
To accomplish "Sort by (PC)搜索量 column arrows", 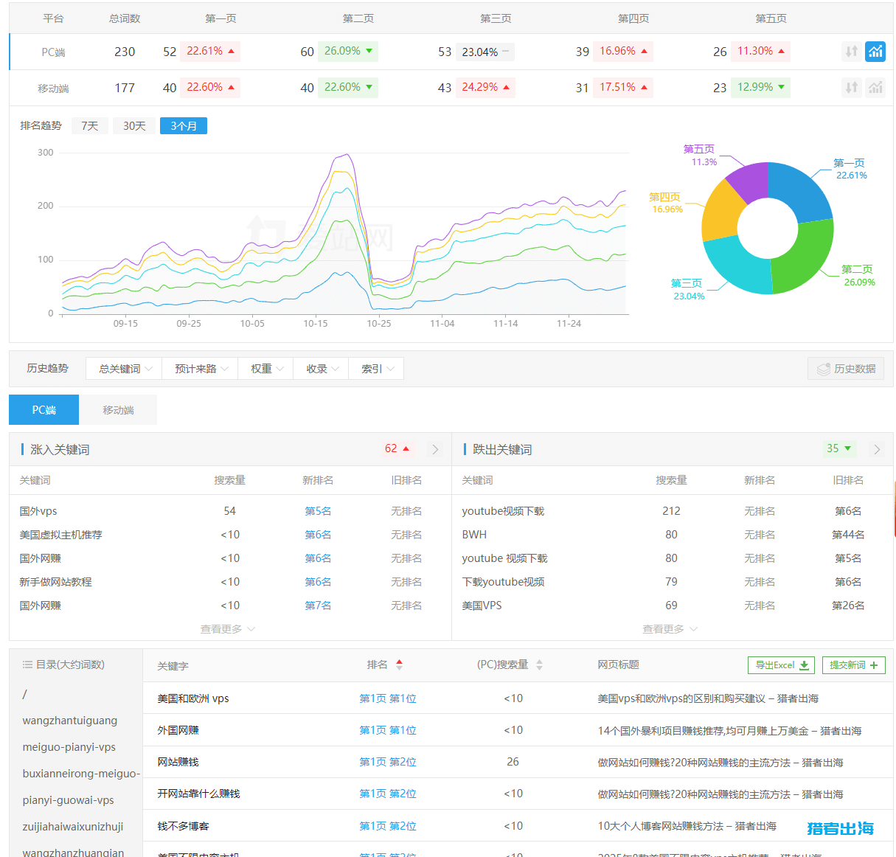I will [539, 665].
